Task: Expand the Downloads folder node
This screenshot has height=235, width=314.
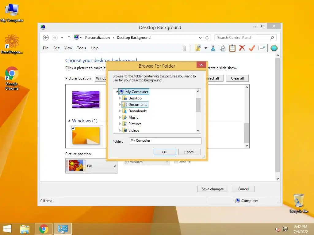Action: coord(120,111)
